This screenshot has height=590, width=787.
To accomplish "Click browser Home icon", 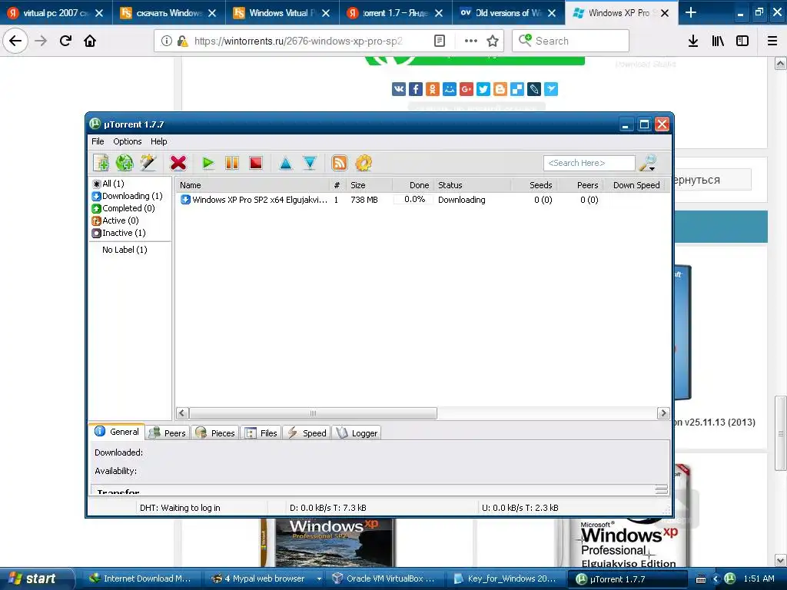I will [90, 41].
